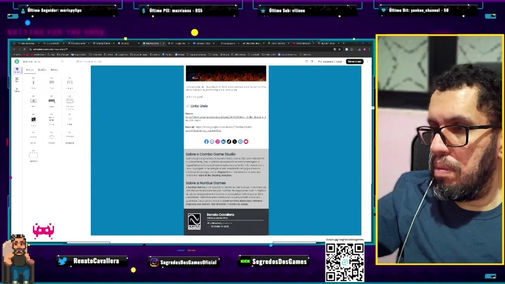Open editor more options menu
The width and height of the screenshot is (505, 284).
(x=367, y=62)
